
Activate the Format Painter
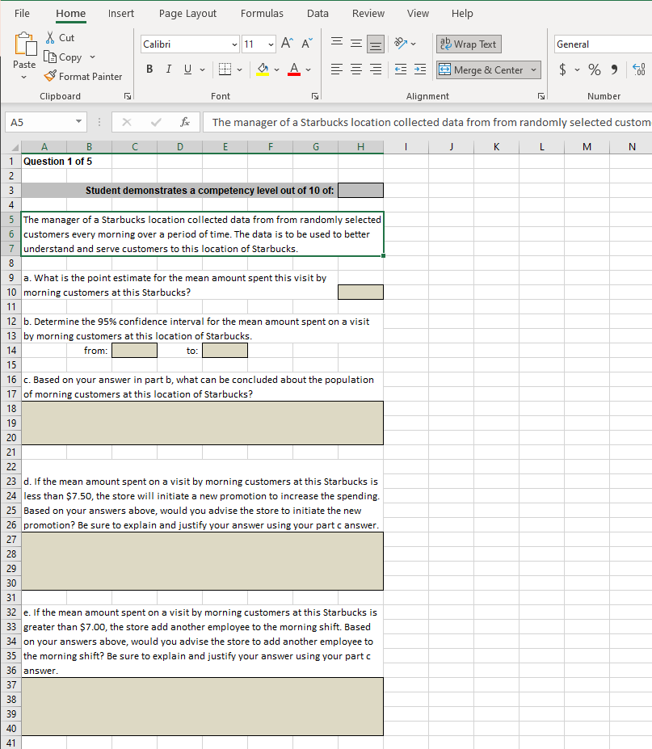[x=83, y=76]
